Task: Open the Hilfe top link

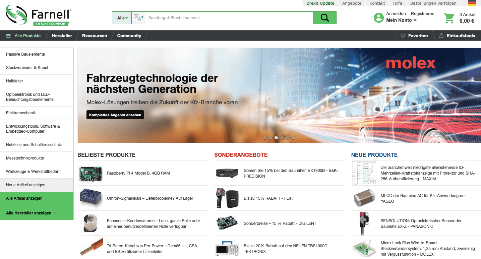Action: click(398, 3)
